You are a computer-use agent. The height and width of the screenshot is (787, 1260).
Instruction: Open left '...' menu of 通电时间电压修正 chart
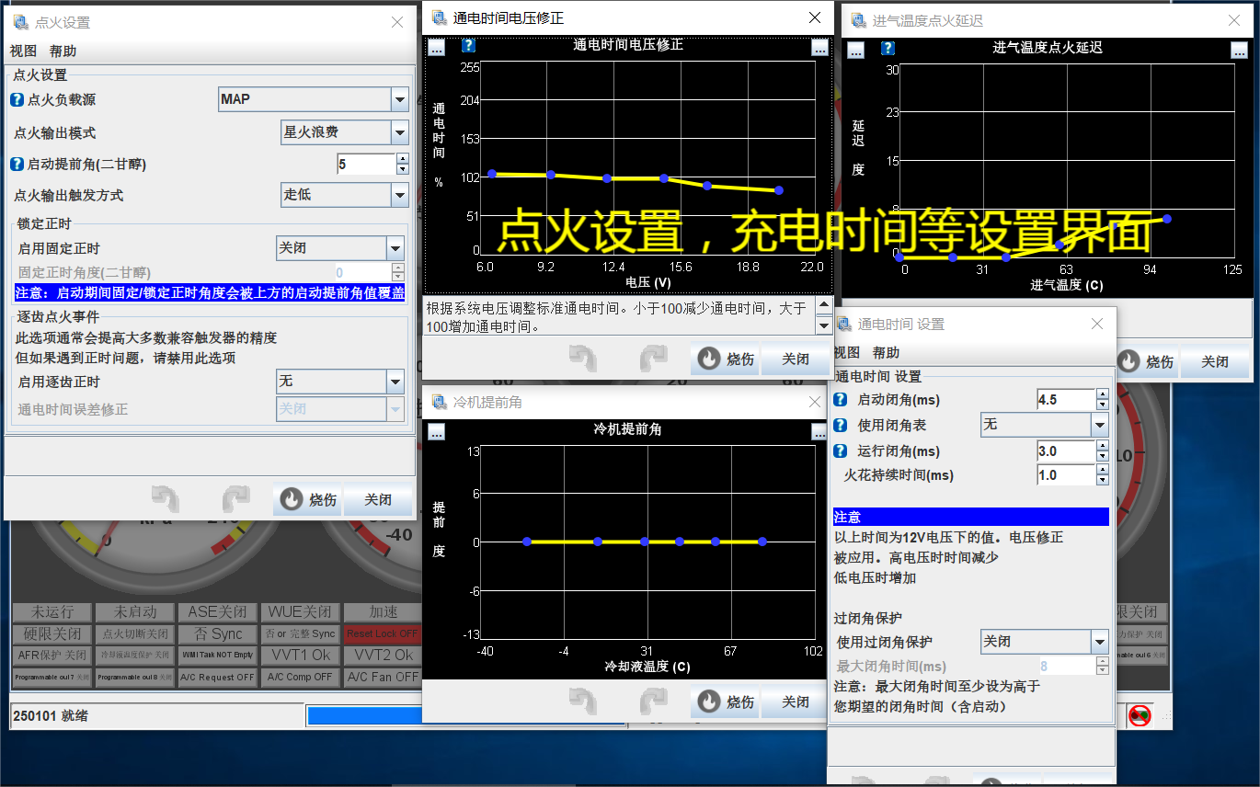436,46
